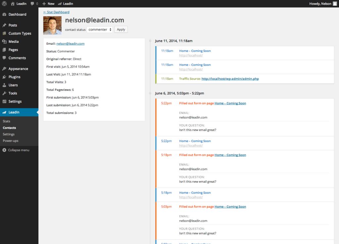This screenshot has height=244, width=339.
Task: Click the Tools wrench icon
Action: click(4, 93)
